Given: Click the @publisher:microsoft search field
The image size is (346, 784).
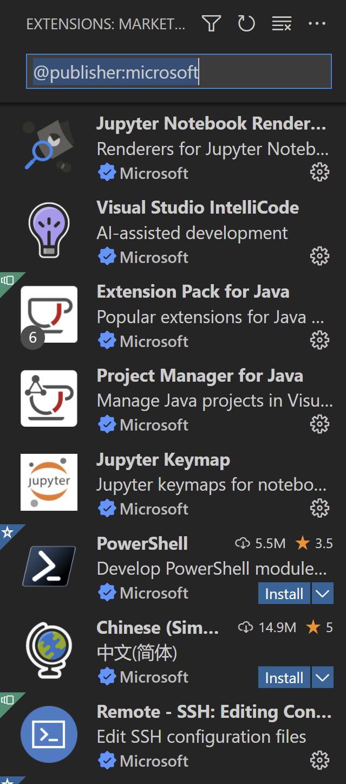Looking at the screenshot, I should coord(179,72).
